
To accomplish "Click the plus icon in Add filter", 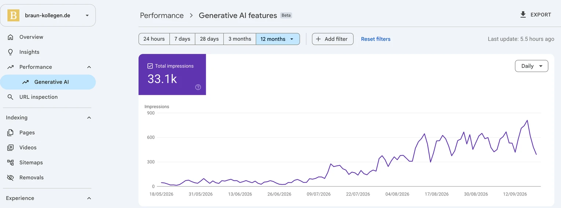I will click(x=318, y=39).
